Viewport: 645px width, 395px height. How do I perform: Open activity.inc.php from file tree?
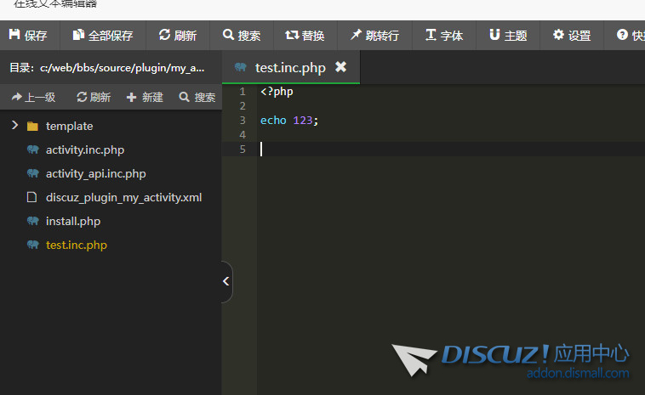click(85, 150)
